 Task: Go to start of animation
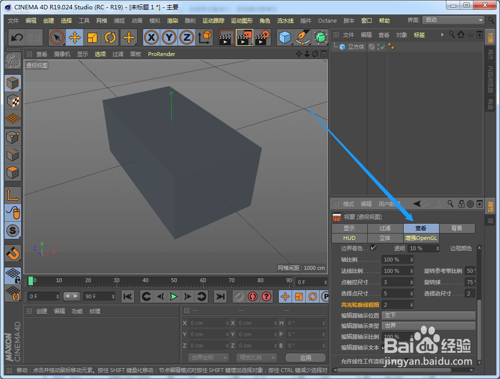click(x=127, y=297)
